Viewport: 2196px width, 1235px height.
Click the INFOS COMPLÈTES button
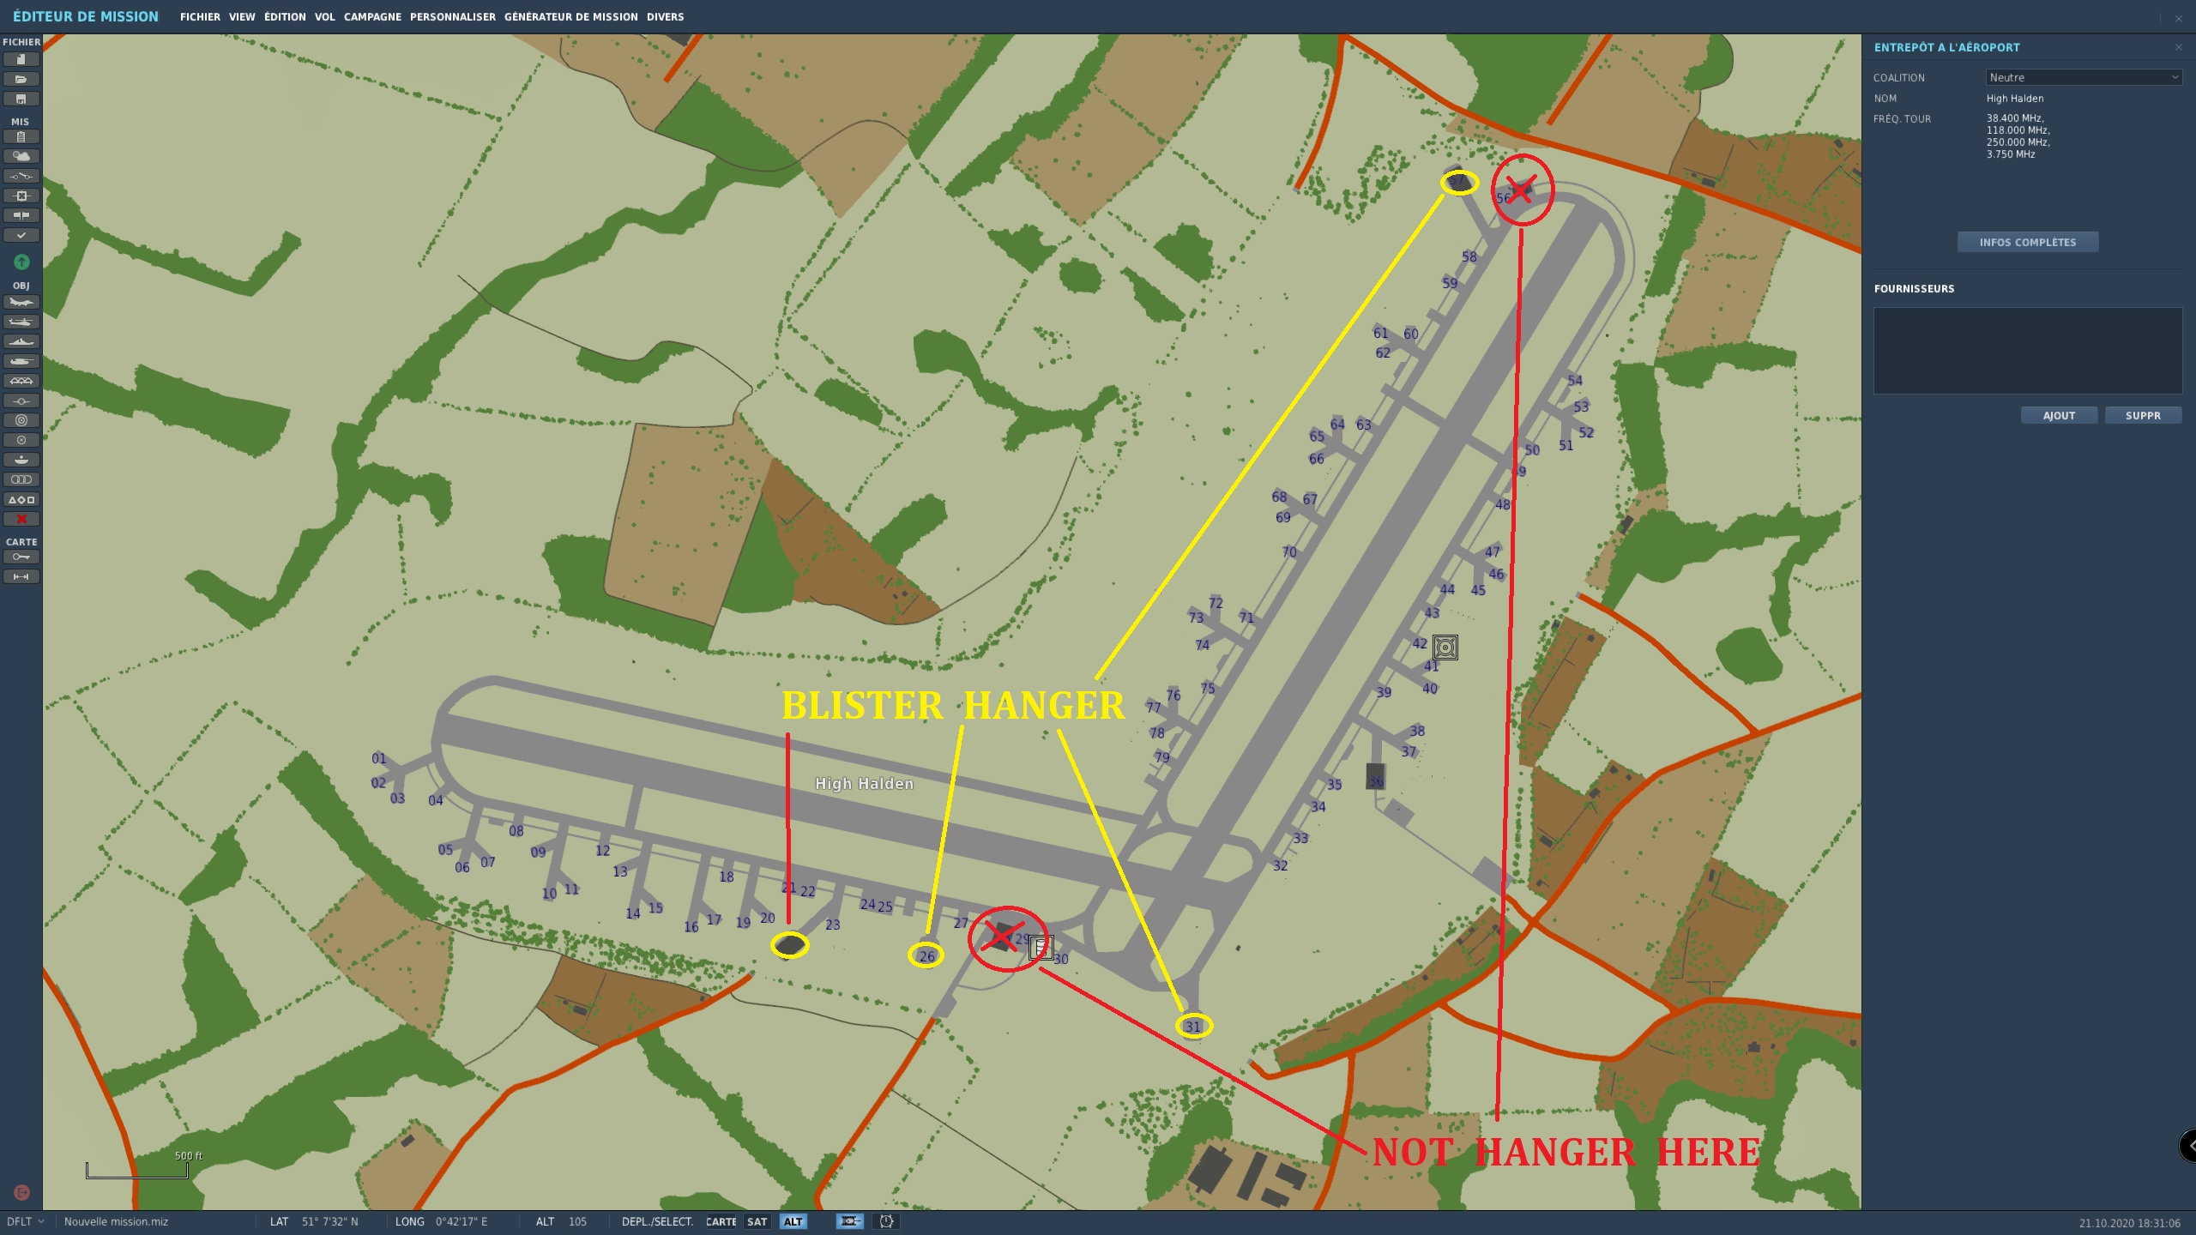pos(2027,243)
